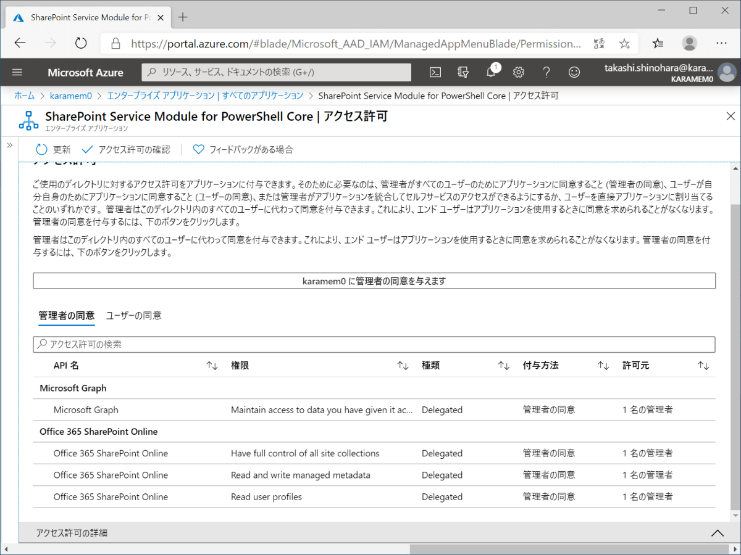The width and height of the screenshot is (741, 555).
Task: Select the 管理者の同意 tab
Action: pos(66,315)
